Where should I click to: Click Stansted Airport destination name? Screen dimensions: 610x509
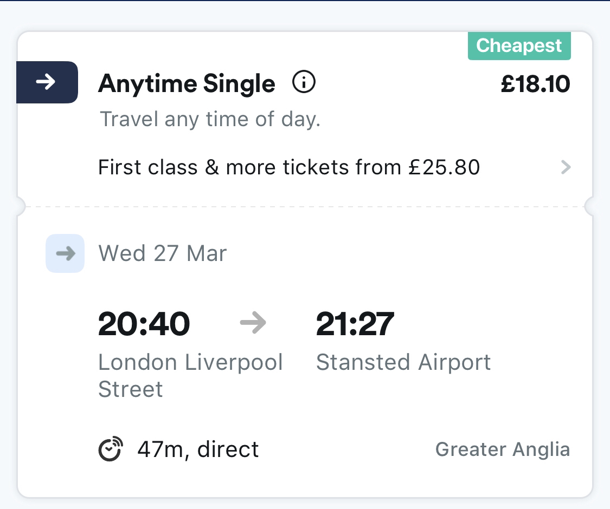pos(403,362)
